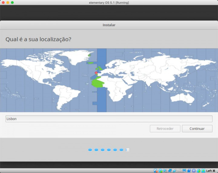The width and height of the screenshot is (218, 173).
Task: Click the mouse integration globe icon
Action: click(199, 171)
